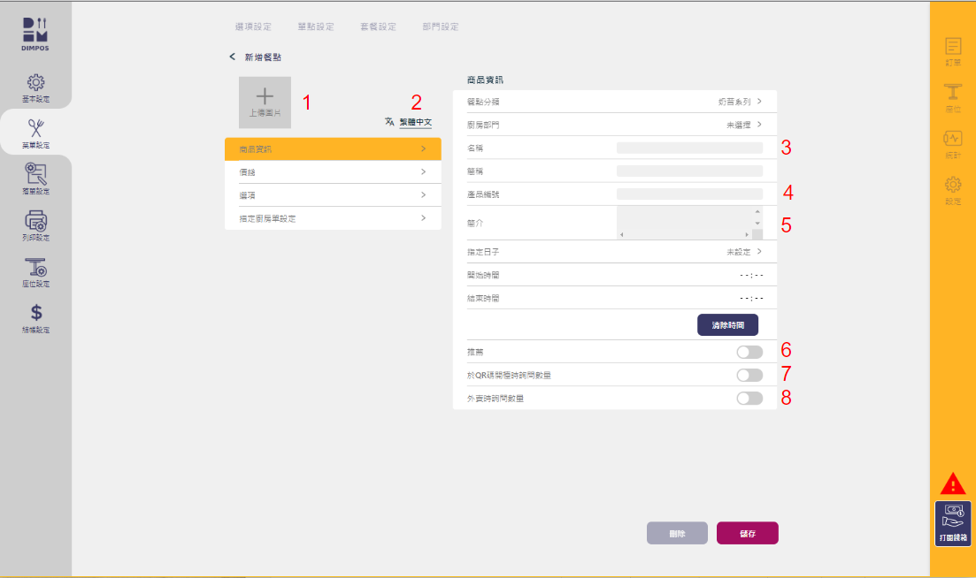Open 基本設定 gear icon in left sidebar
Image resolution: width=976 pixels, height=578 pixels.
35,83
